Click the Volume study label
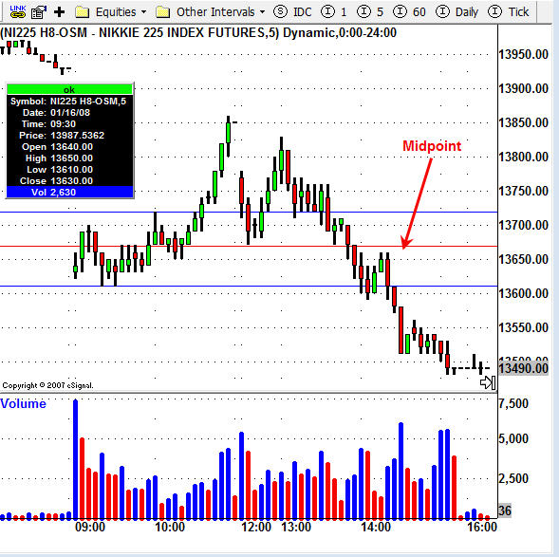 coord(23,404)
